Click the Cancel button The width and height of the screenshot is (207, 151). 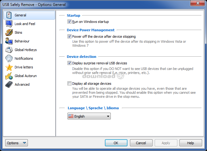pyautogui.click(x=141, y=143)
